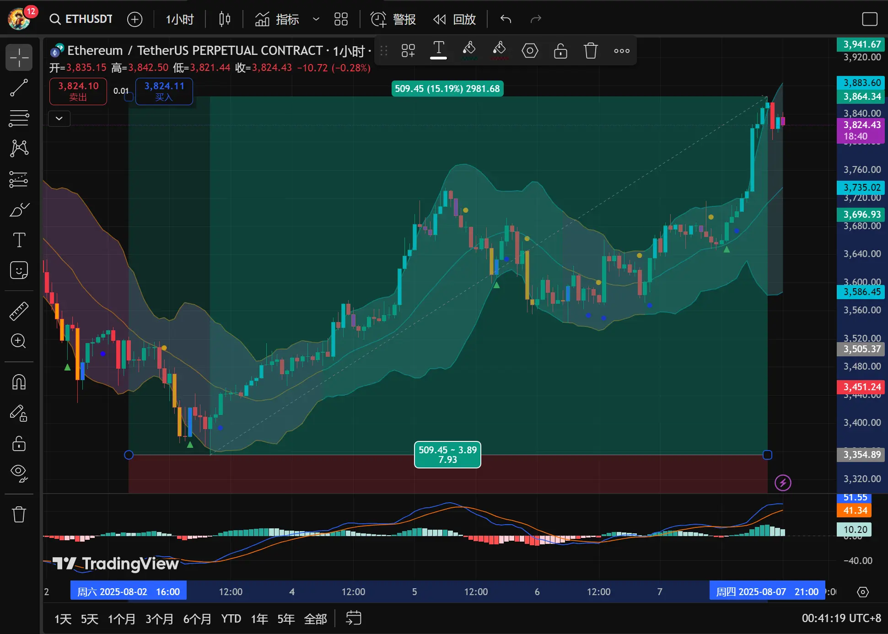This screenshot has height=634, width=888.
Task: Select the 6个月 date range
Action: [198, 619]
